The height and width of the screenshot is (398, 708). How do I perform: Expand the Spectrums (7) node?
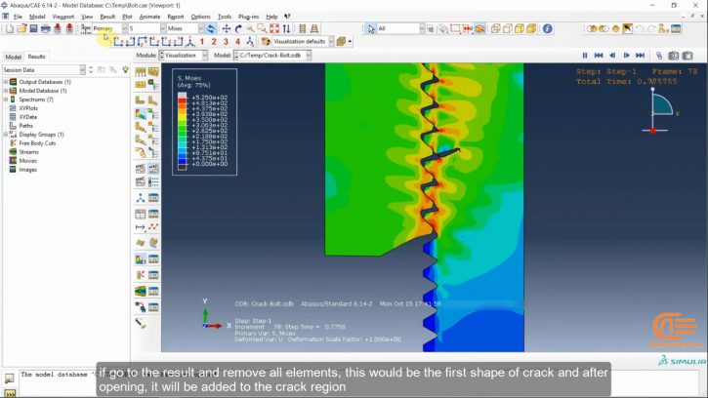pyautogui.click(x=6, y=99)
